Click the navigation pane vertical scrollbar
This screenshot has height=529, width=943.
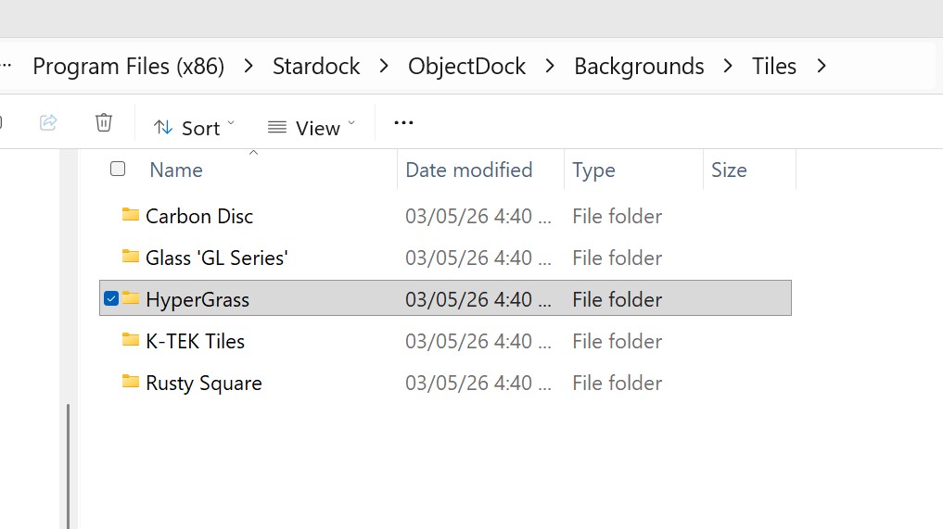click(69, 463)
